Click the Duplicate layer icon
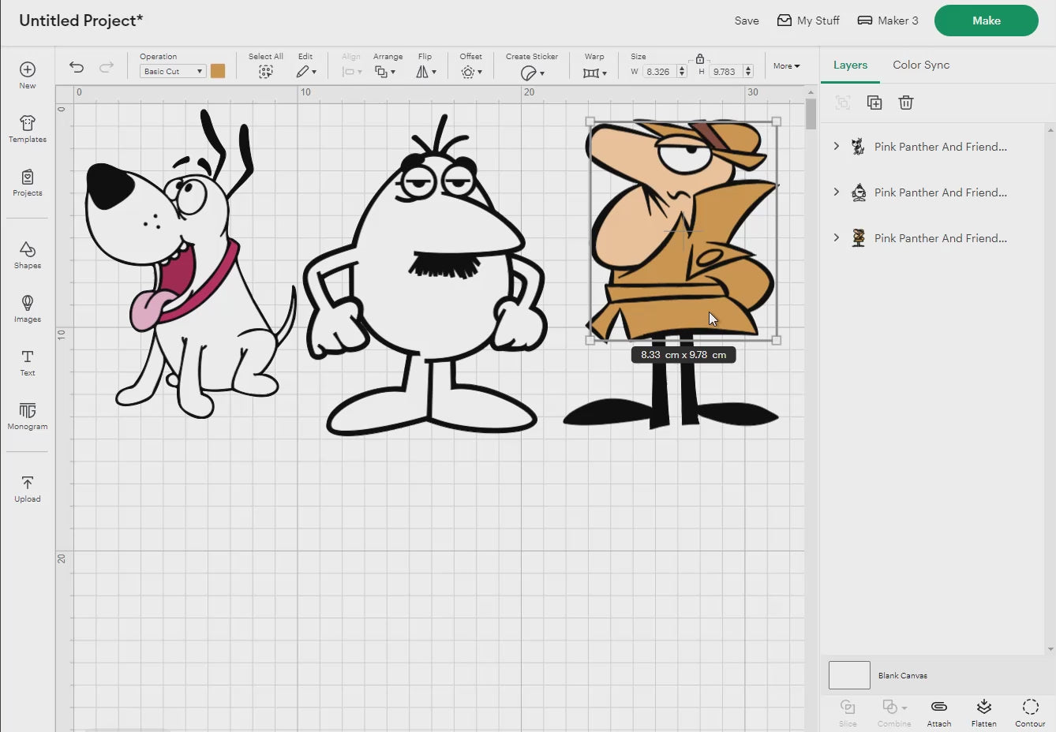Viewport: 1056px width, 732px height. coord(874,103)
